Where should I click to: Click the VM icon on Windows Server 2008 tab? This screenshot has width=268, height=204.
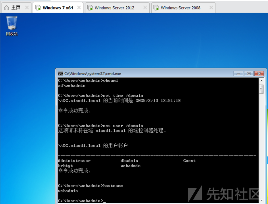[156, 8]
